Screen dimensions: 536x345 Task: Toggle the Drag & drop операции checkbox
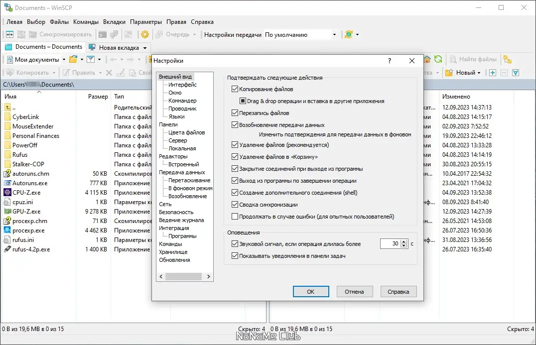click(x=243, y=101)
